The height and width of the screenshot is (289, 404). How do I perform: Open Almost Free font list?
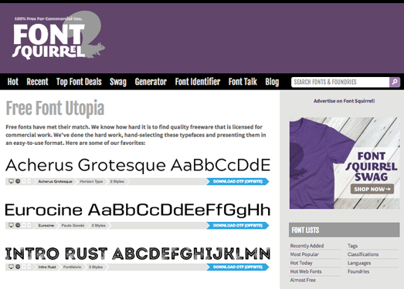[x=303, y=280]
